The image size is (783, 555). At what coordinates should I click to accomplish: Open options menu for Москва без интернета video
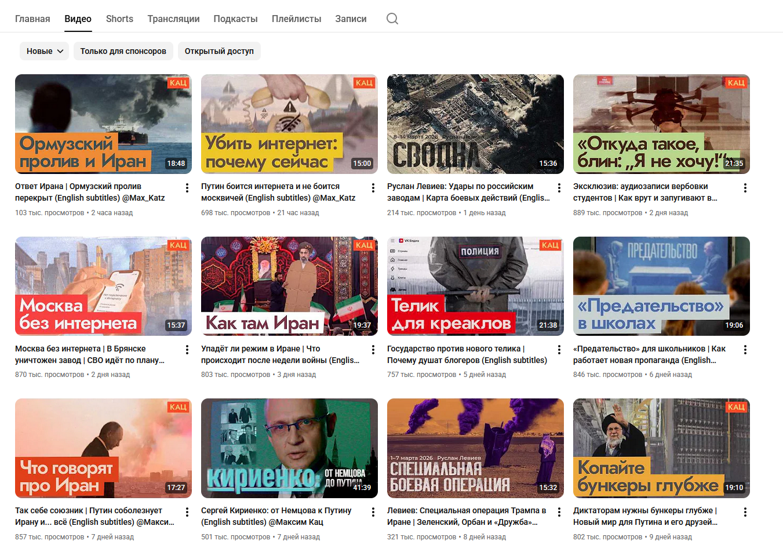(187, 350)
